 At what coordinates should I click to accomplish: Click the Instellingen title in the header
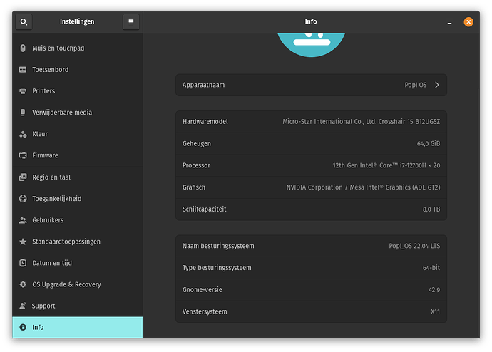click(77, 21)
